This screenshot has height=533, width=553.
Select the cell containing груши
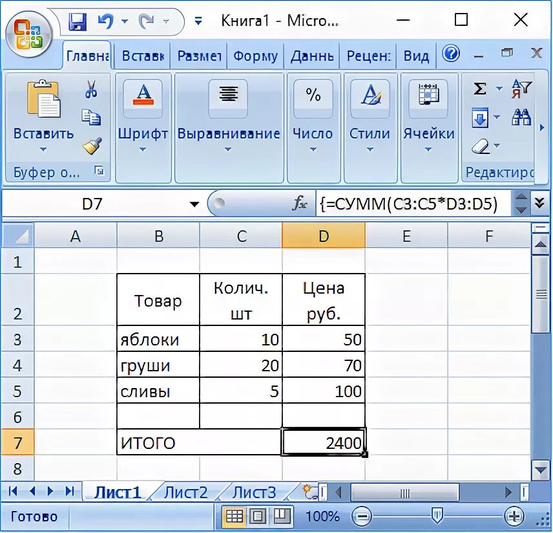(x=158, y=365)
